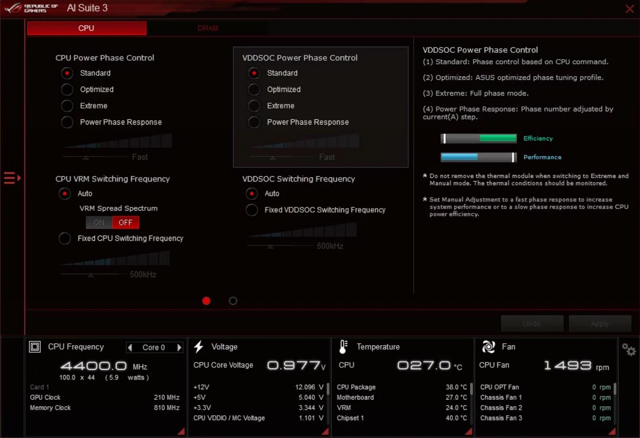Screen dimensions: 640x438
Task: Turn VRM Spread Spectrum ON
Action: pos(99,223)
